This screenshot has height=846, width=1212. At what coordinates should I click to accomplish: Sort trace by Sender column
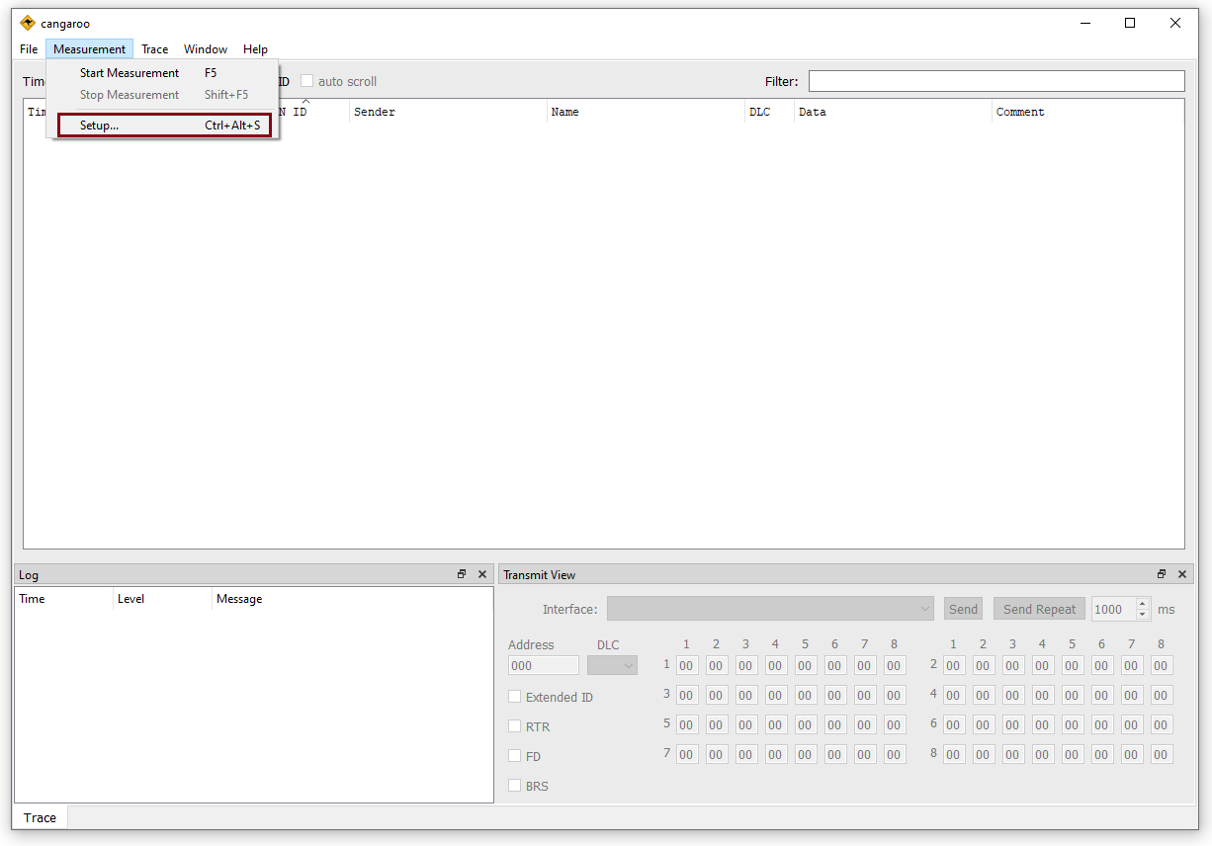point(448,112)
